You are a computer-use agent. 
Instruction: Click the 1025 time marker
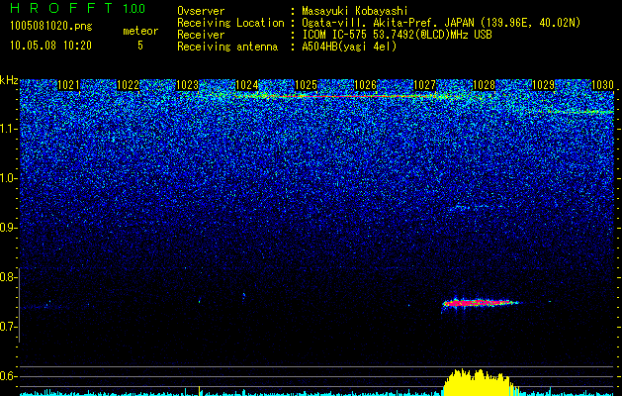click(306, 85)
